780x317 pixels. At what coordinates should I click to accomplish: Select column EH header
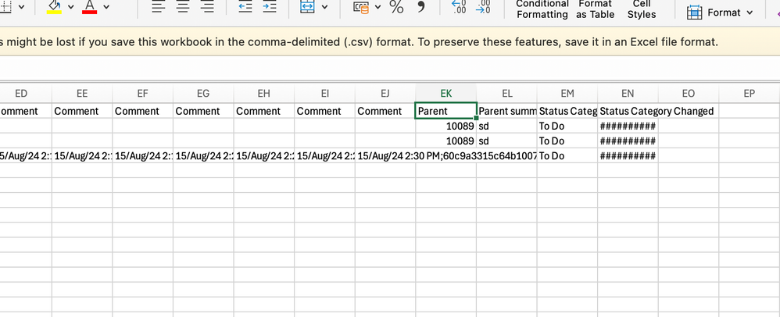[x=264, y=94]
